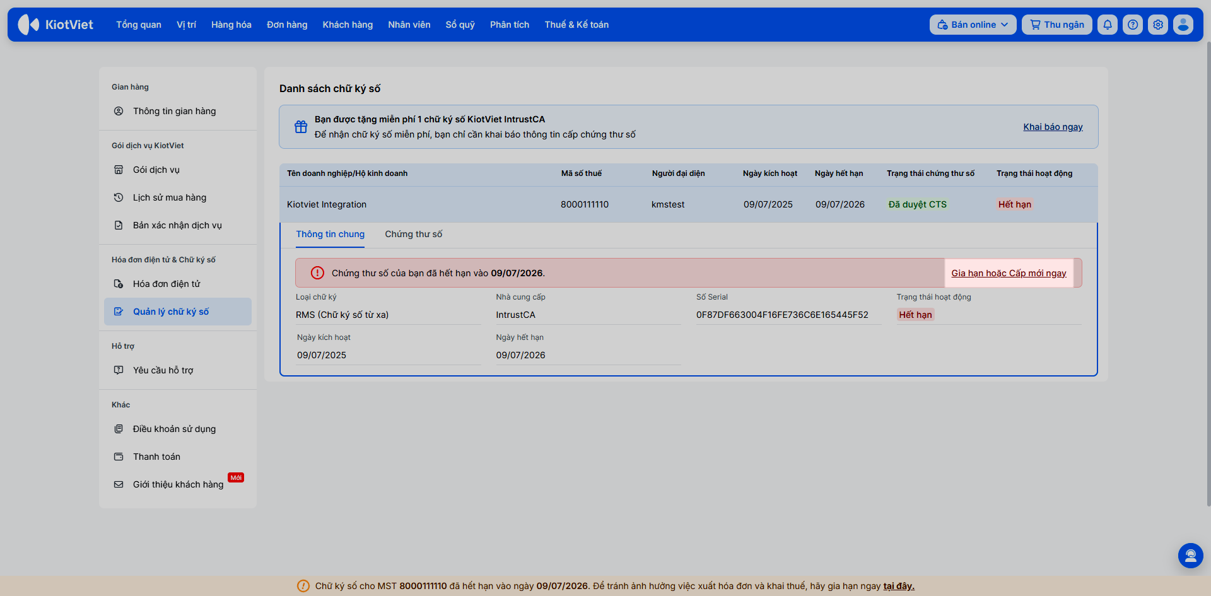The height and width of the screenshot is (596, 1211).
Task: Open Thanh toán in sidebar
Action: [x=178, y=457]
